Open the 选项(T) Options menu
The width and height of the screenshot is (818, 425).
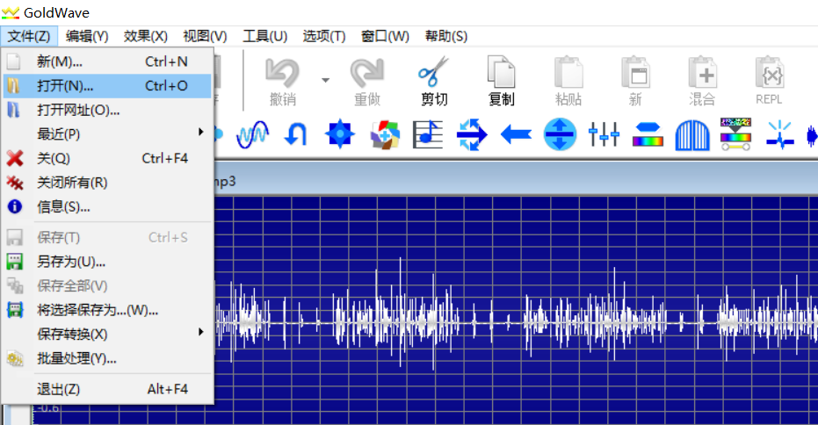point(324,36)
